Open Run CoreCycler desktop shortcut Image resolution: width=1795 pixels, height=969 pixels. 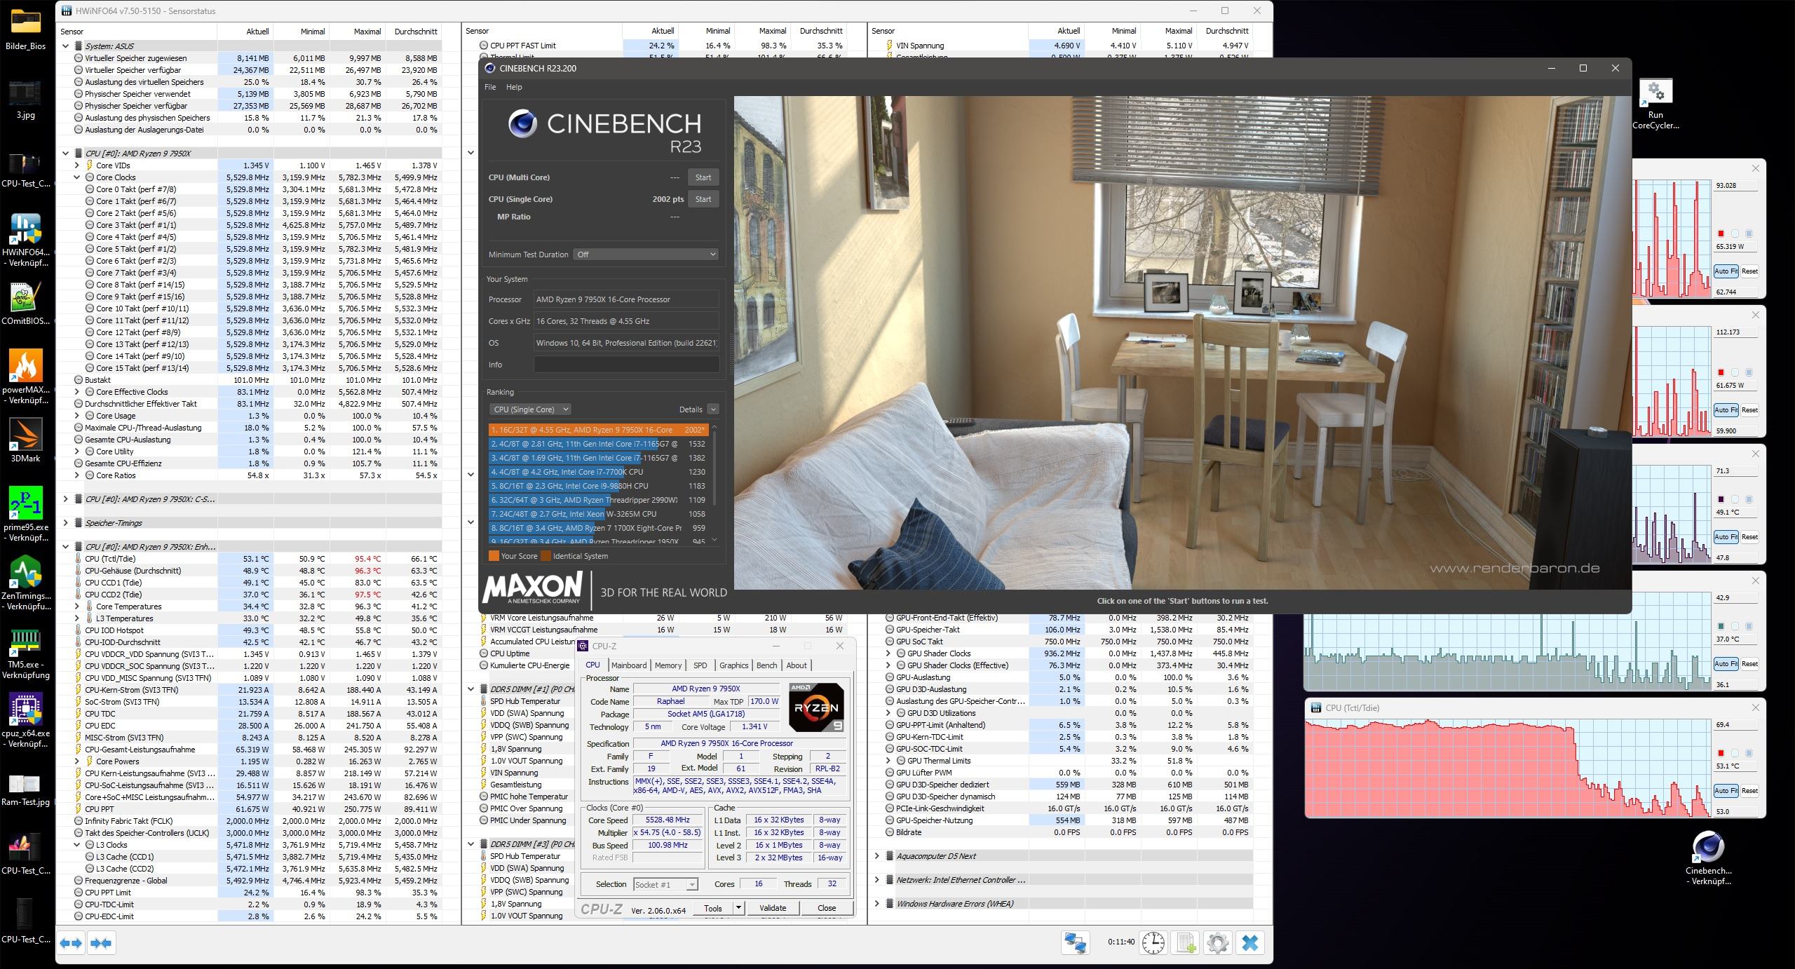coord(1655,104)
